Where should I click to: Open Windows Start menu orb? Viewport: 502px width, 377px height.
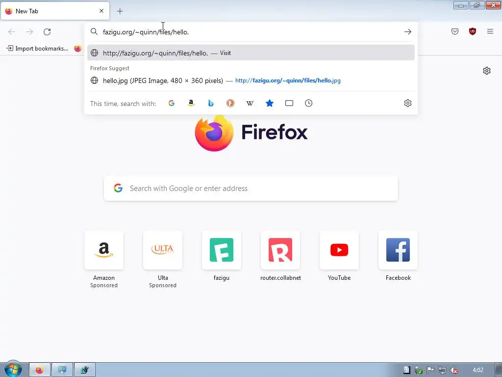[13, 369]
